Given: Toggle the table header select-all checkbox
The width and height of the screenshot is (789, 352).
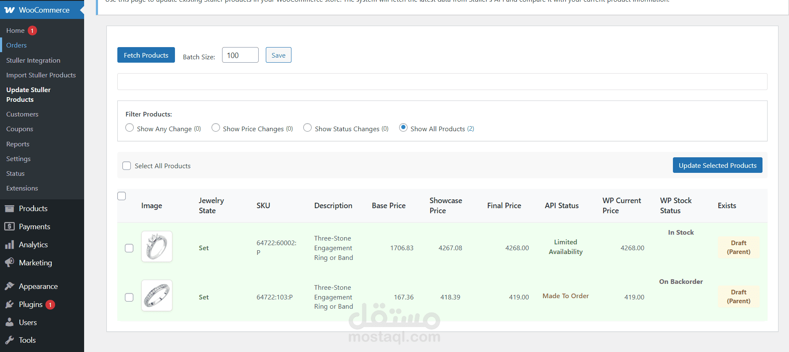Looking at the screenshot, I should point(122,196).
